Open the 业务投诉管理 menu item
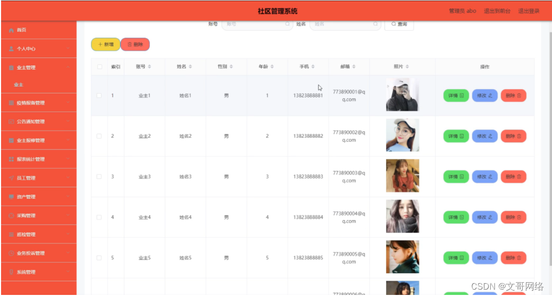 (39, 253)
